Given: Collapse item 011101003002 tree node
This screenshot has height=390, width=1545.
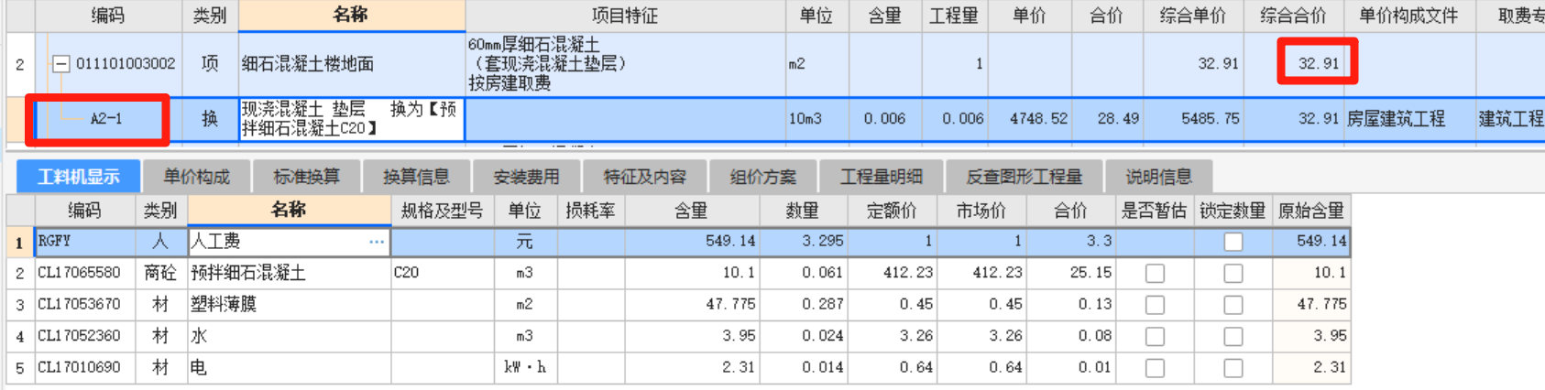Looking at the screenshot, I should tap(60, 64).
